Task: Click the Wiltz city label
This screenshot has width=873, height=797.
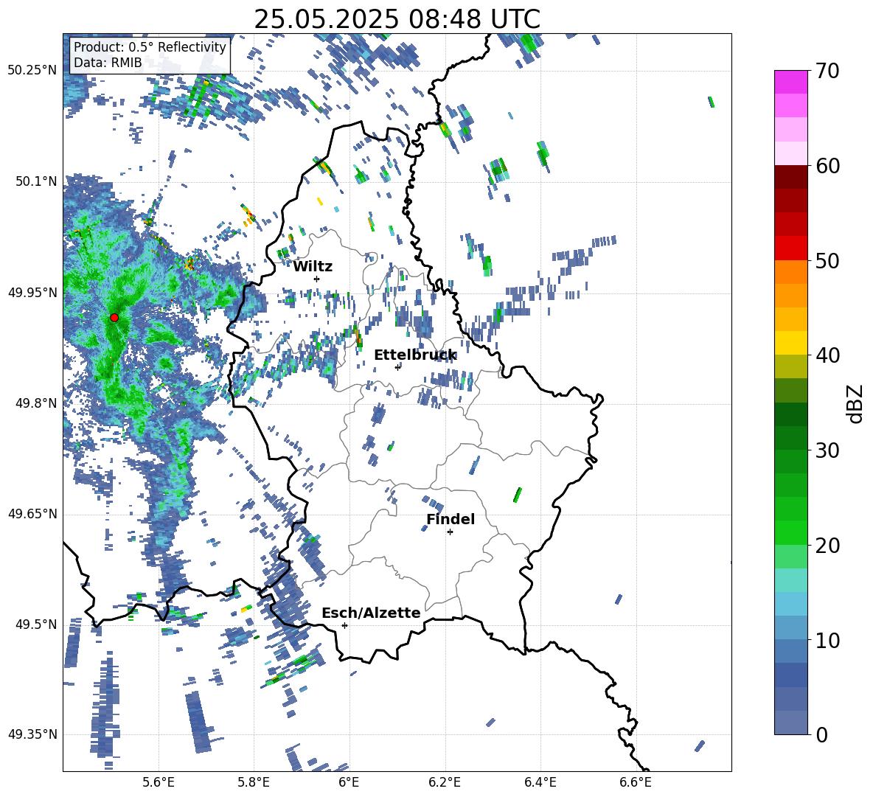Action: pyautogui.click(x=313, y=267)
